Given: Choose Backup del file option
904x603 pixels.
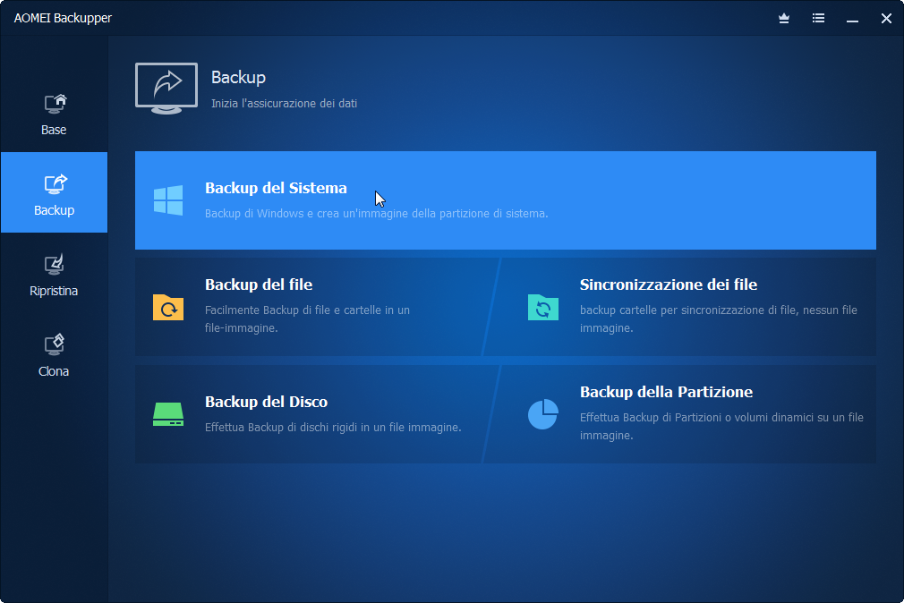Looking at the screenshot, I should point(259,285).
